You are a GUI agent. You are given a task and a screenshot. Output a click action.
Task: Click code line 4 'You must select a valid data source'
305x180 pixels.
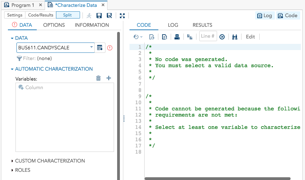click(x=214, y=65)
